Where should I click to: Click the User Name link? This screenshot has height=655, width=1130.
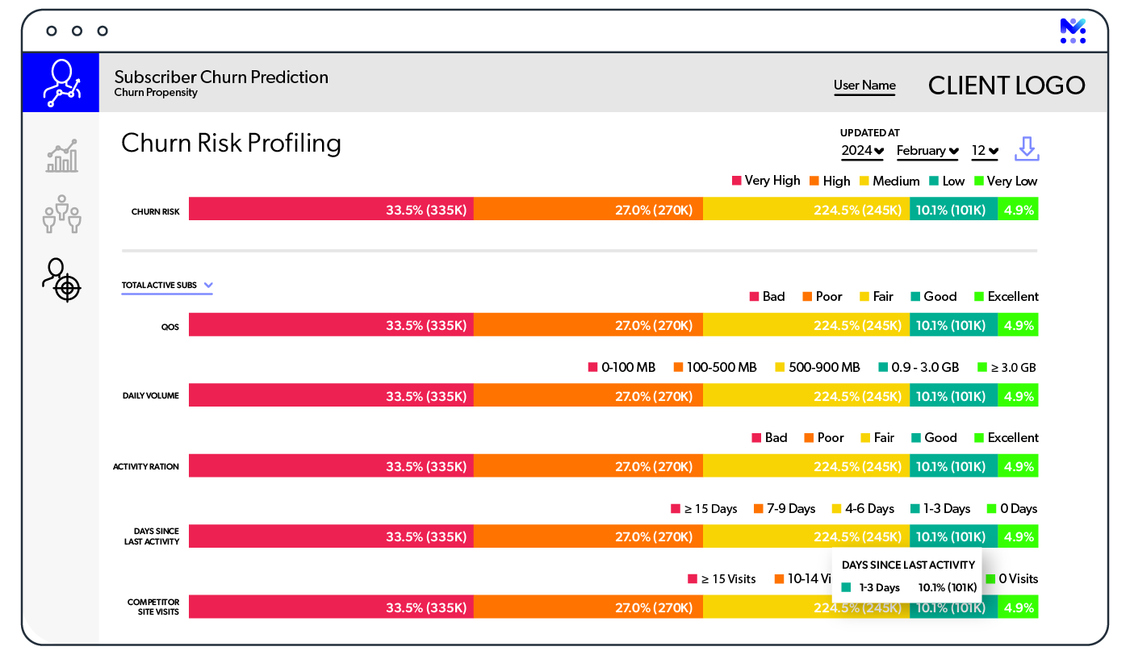pos(864,86)
